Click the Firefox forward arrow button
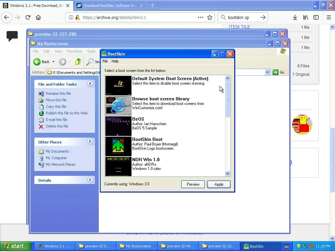This screenshot has height=251, width=335. pos(17,17)
